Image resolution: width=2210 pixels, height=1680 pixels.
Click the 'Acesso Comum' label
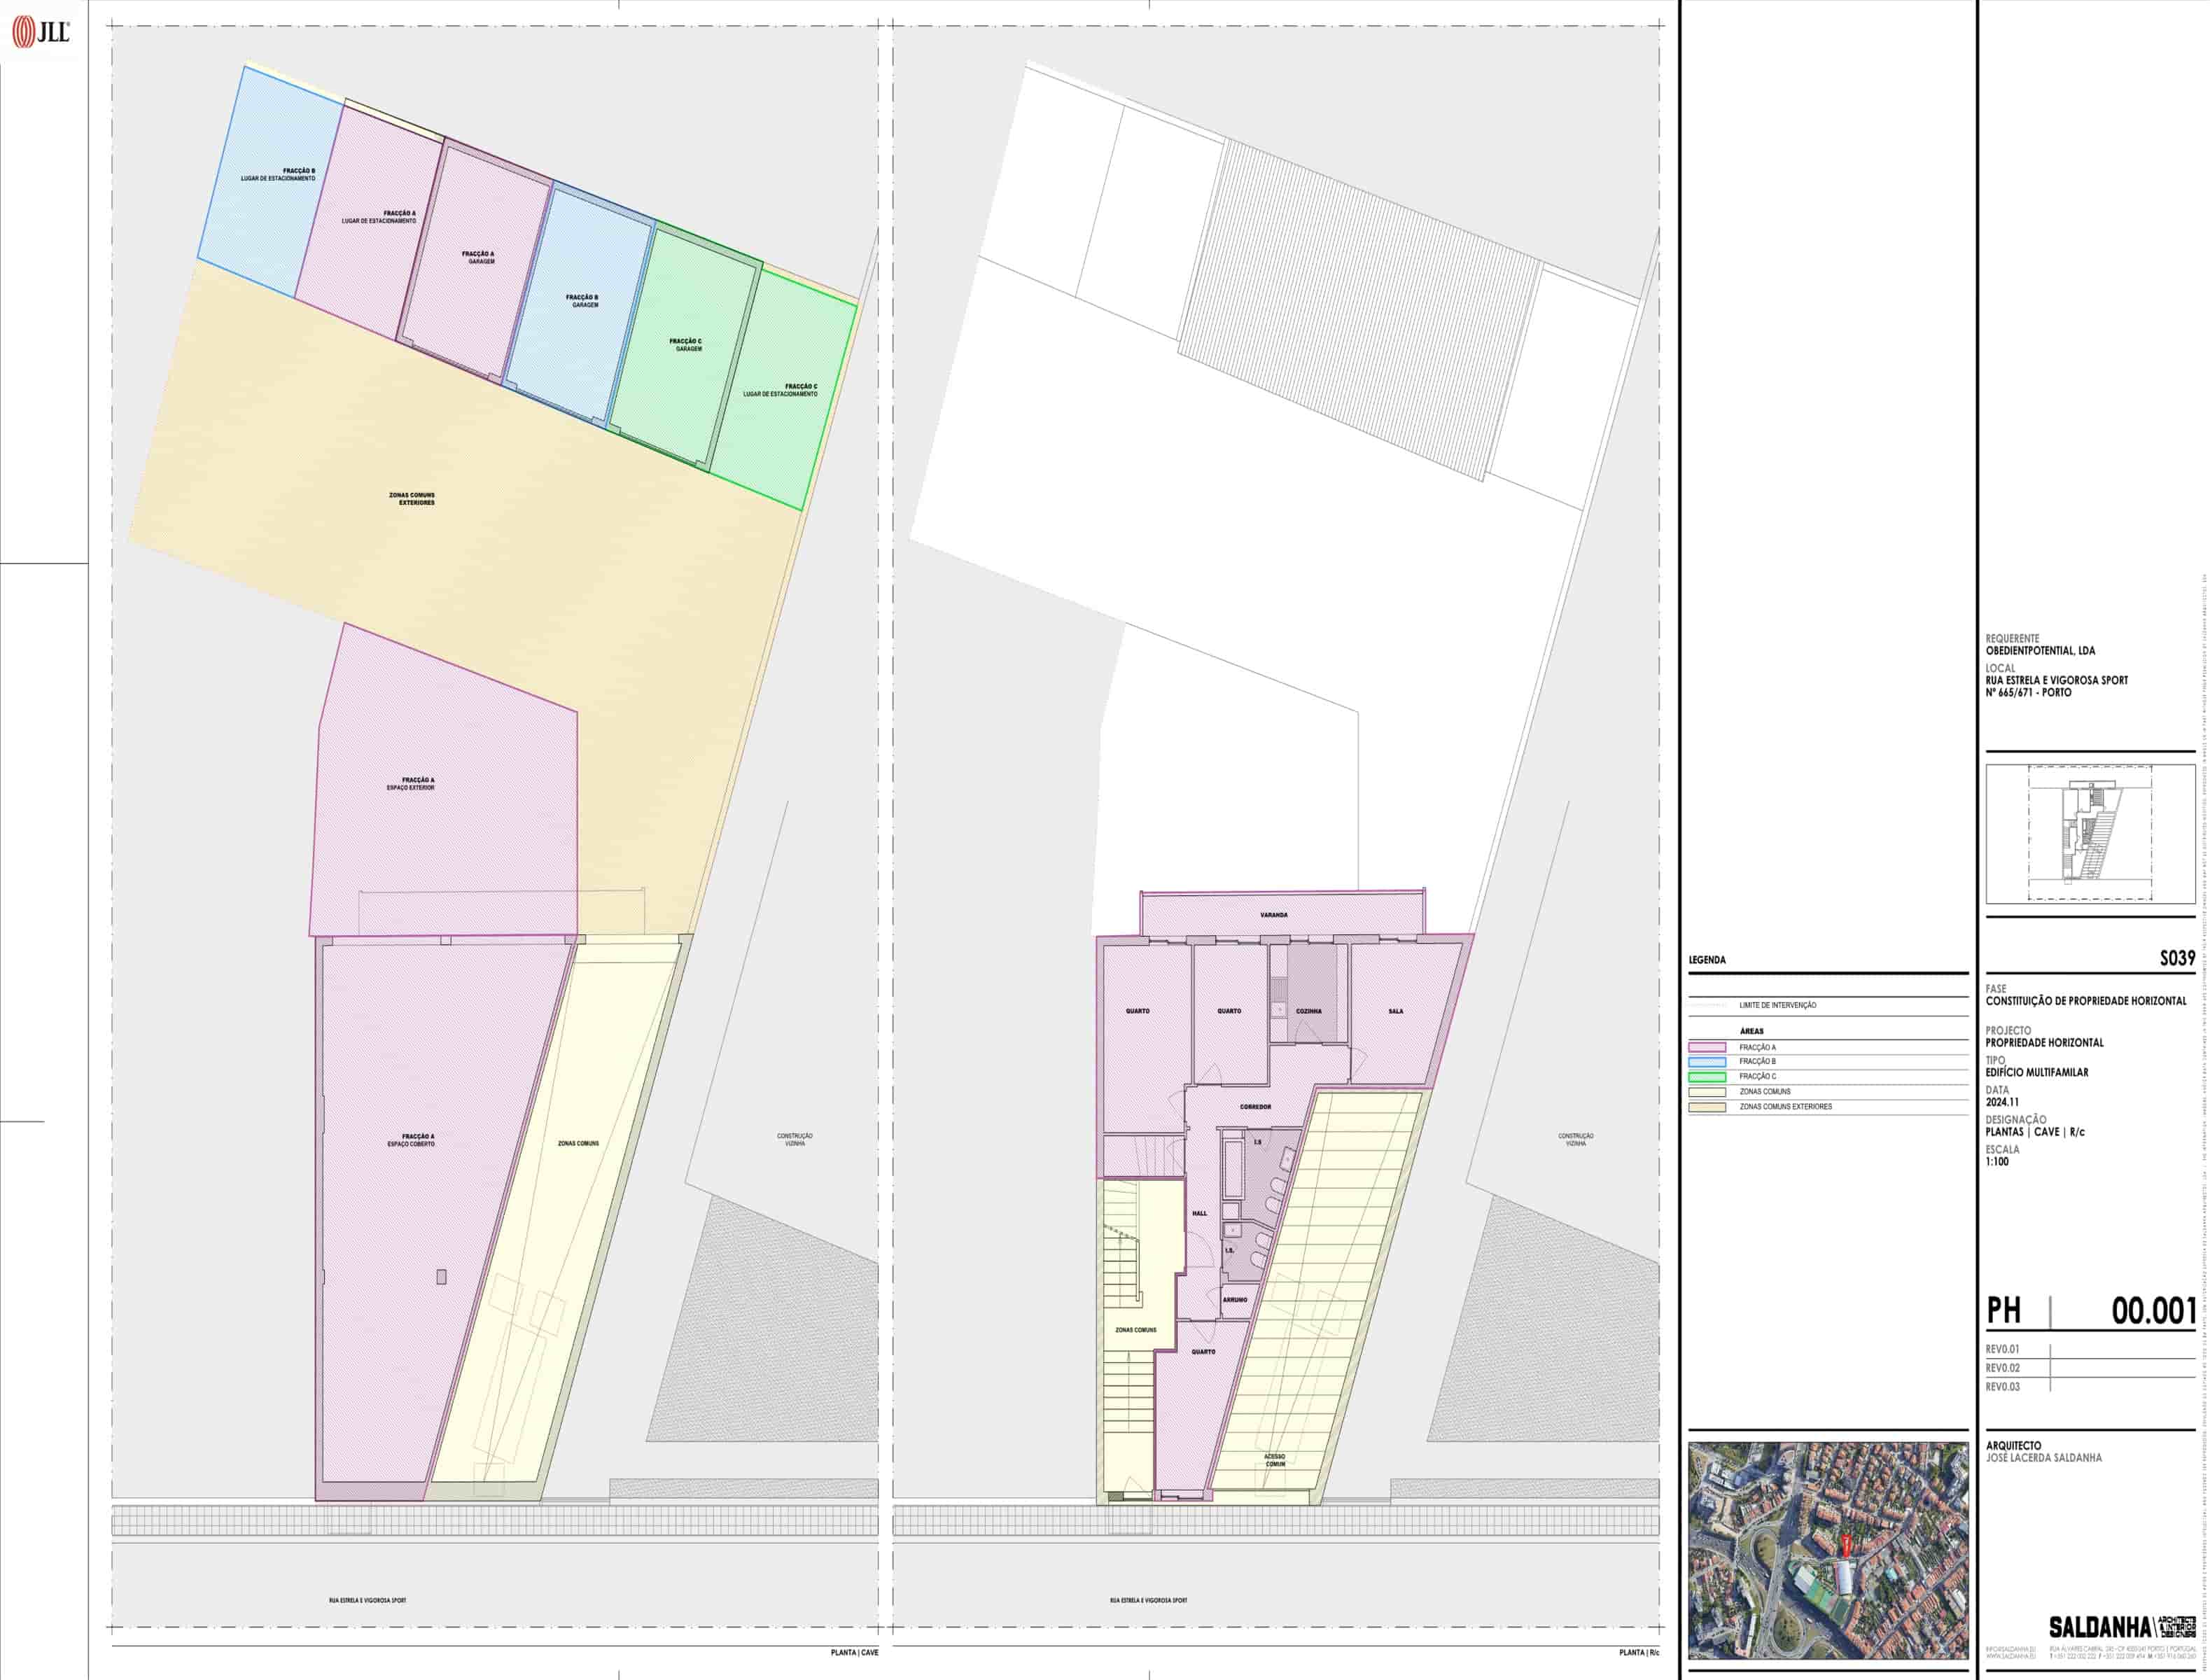[x=1275, y=1460]
